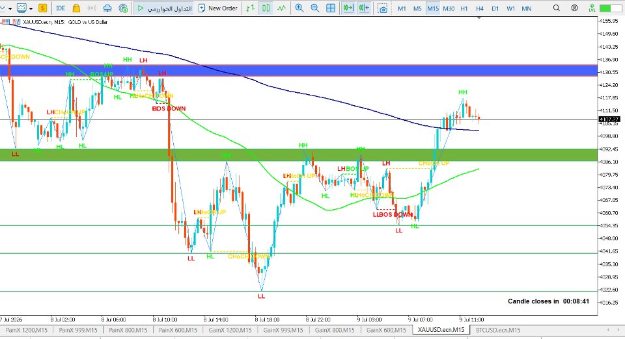Expand the chart templates dropdown arrow
The width and height of the screenshot is (625, 339).
pyautogui.click(x=31, y=8)
